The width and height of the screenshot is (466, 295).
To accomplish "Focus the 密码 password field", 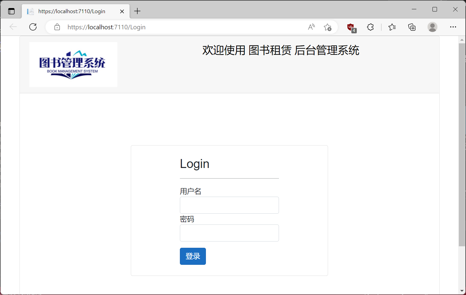I will tap(229, 233).
